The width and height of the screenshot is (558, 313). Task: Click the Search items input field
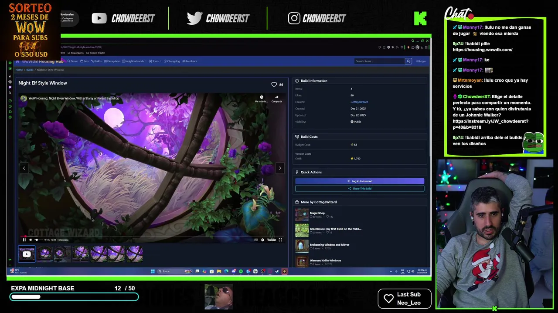(x=380, y=61)
